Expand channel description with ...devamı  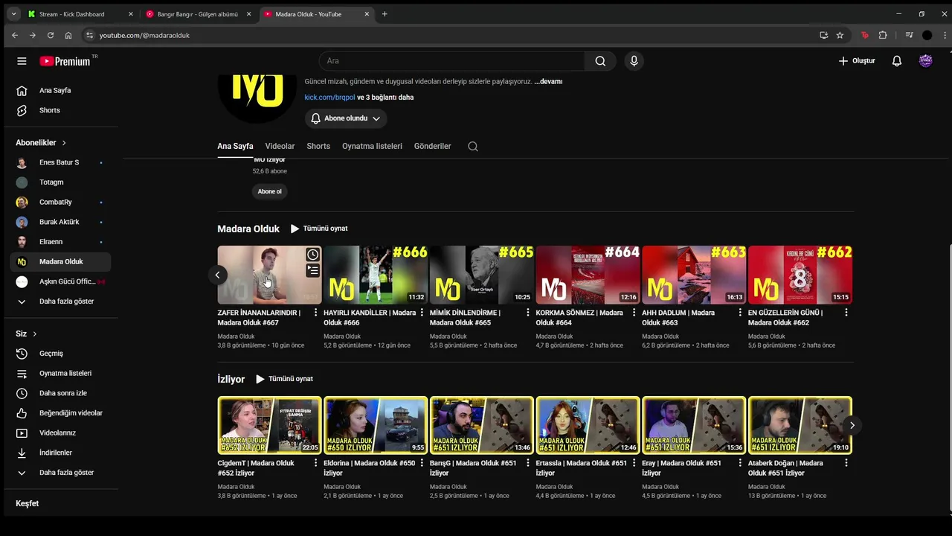click(x=548, y=82)
